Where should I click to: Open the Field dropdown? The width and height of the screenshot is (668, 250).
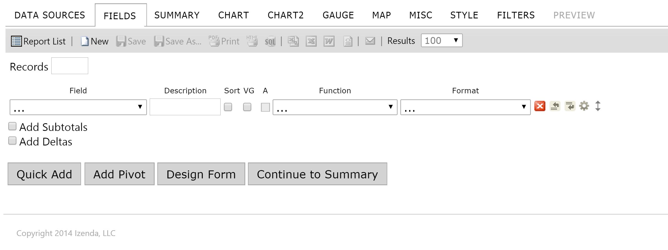(x=78, y=107)
